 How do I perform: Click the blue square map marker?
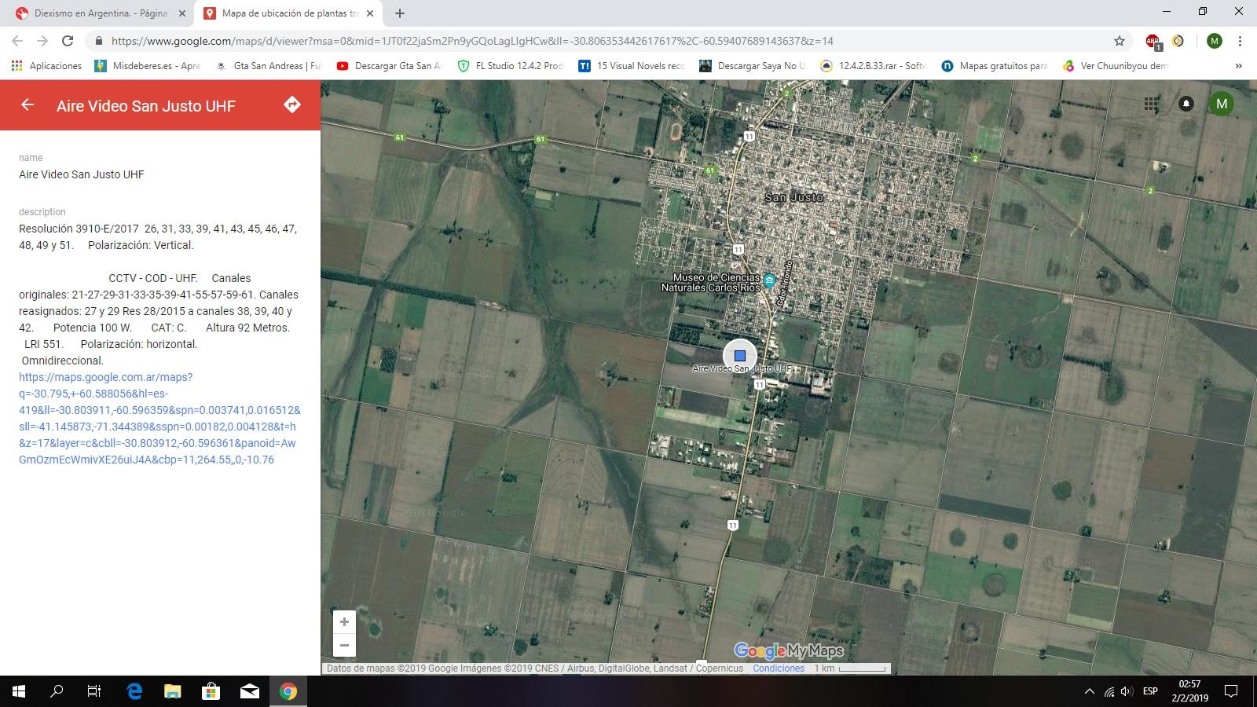point(739,356)
